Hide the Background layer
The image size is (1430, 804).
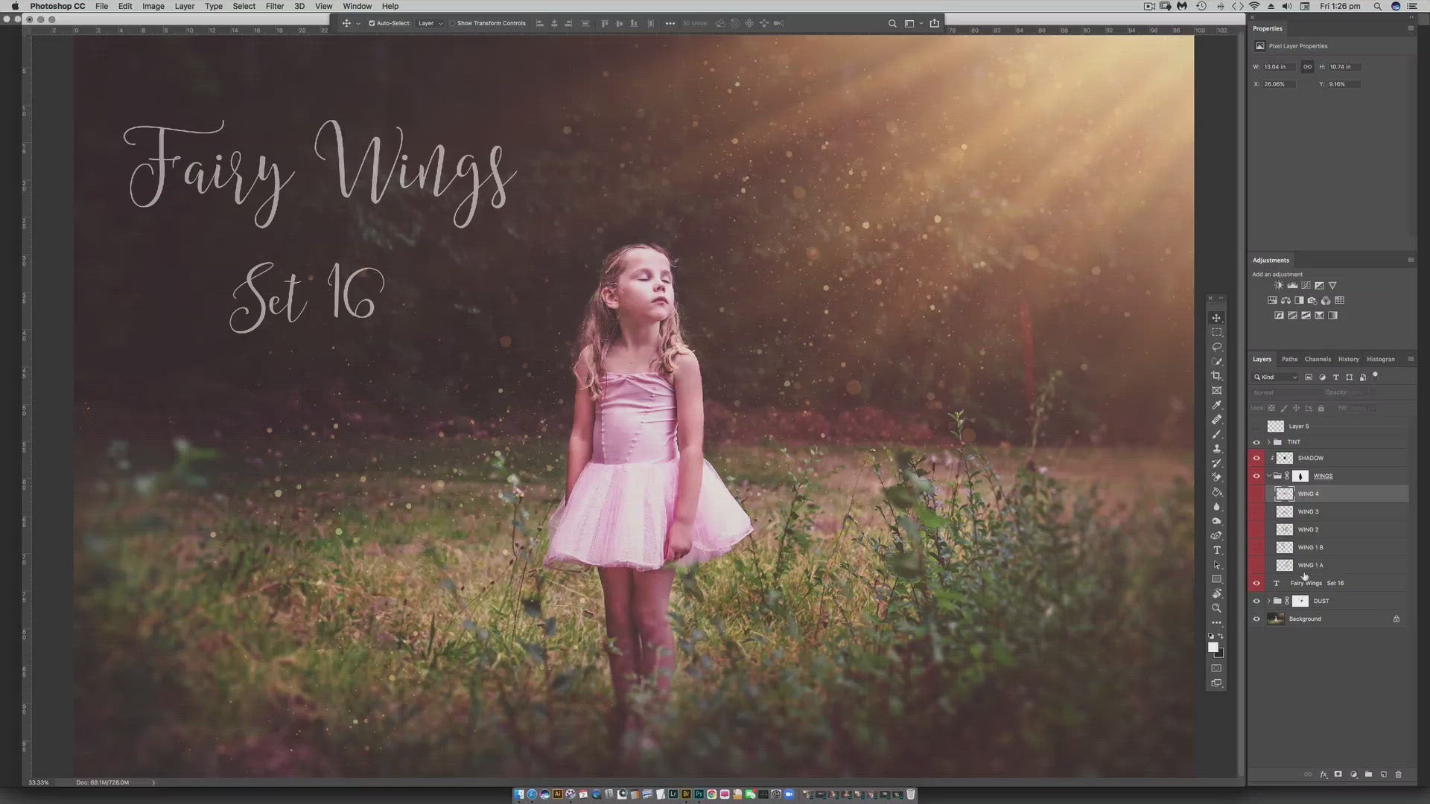[x=1256, y=619]
